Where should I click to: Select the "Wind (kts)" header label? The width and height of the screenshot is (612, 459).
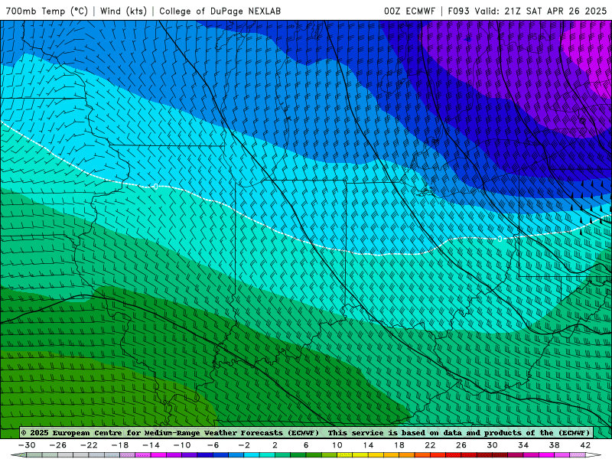click(123, 11)
